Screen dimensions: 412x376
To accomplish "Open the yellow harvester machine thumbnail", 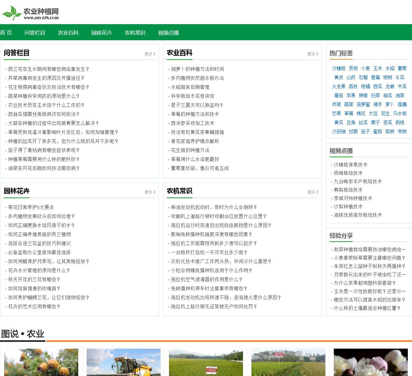I will click(124, 362).
